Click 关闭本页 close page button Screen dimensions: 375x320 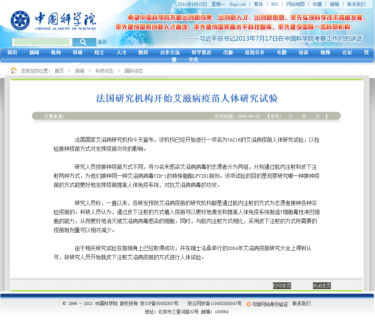click(322, 285)
